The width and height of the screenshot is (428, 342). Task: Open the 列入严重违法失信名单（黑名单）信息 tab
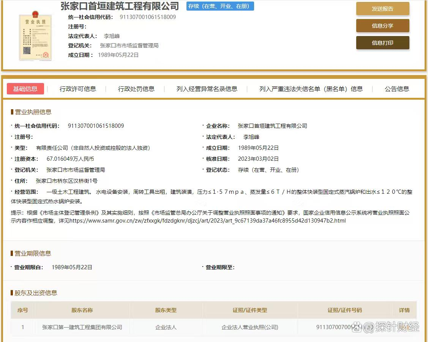click(x=311, y=89)
